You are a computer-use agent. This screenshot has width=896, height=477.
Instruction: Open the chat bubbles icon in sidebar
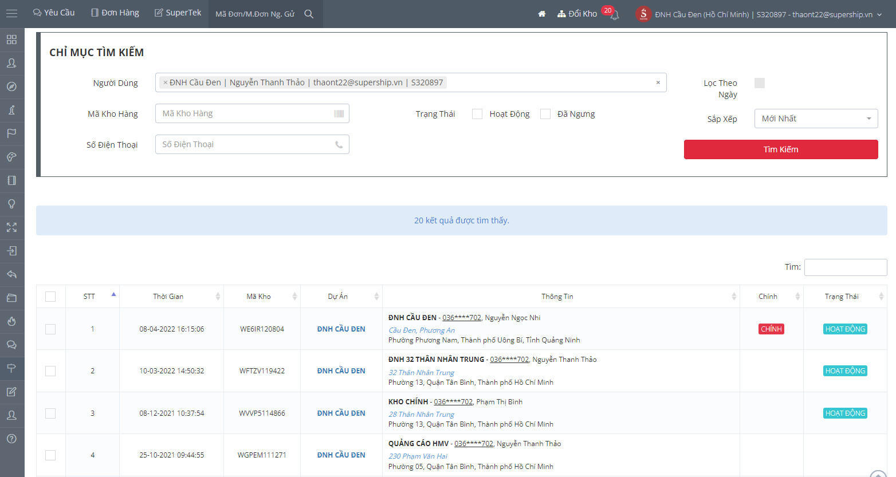click(x=11, y=345)
